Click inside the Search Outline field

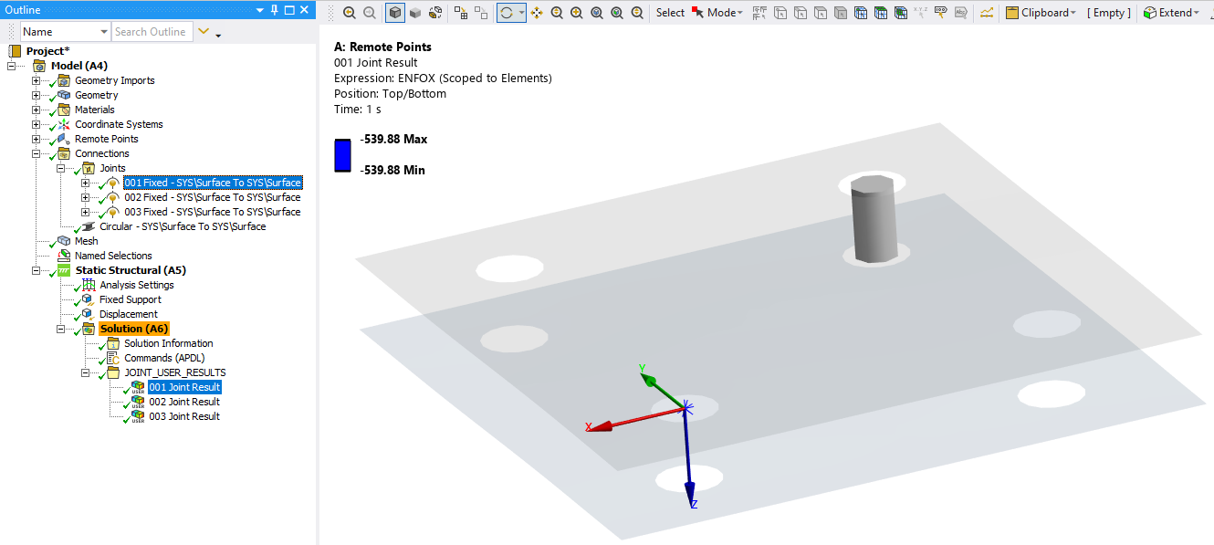(152, 31)
